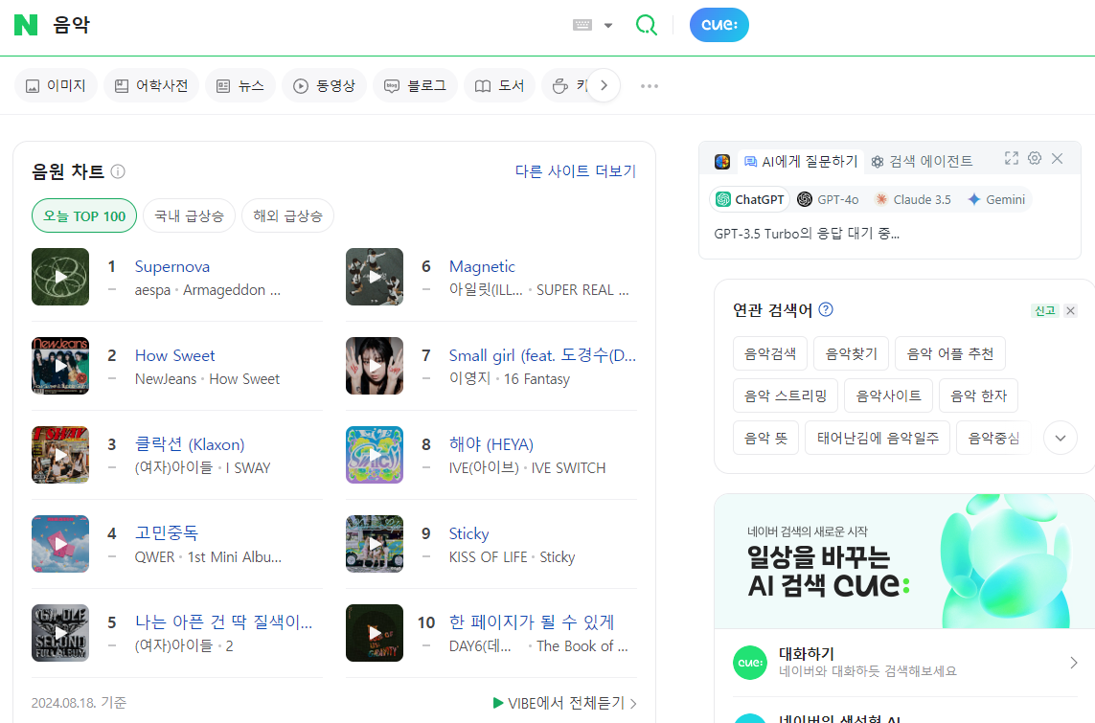This screenshot has width=1095, height=723.
Task: Open the AI panel settings gear
Action: click(1035, 158)
